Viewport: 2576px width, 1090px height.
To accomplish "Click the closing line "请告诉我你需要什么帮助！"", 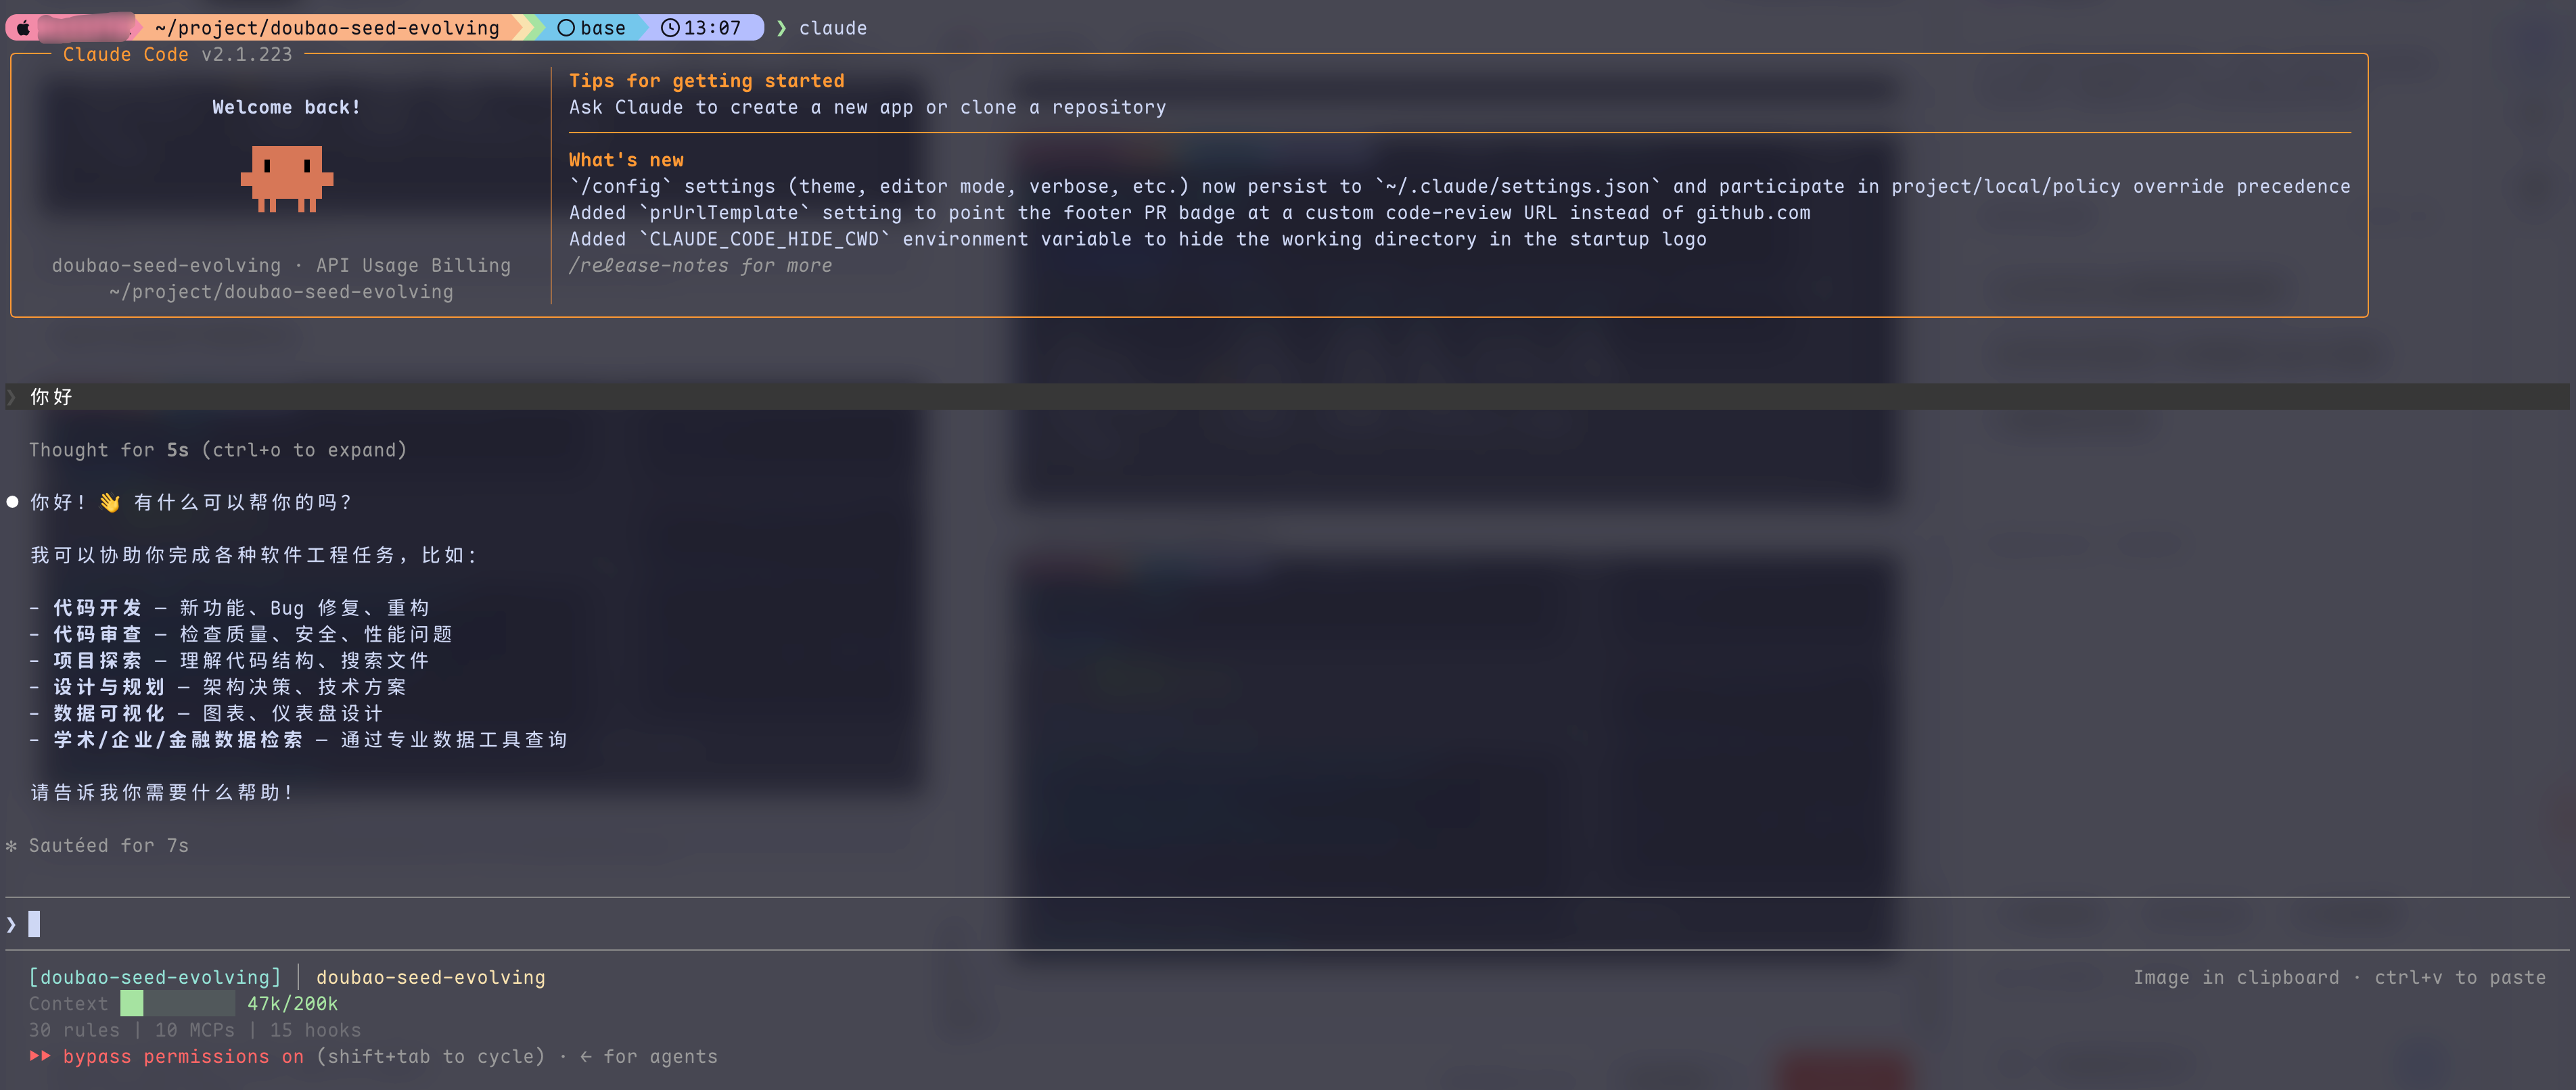I will click(x=163, y=792).
